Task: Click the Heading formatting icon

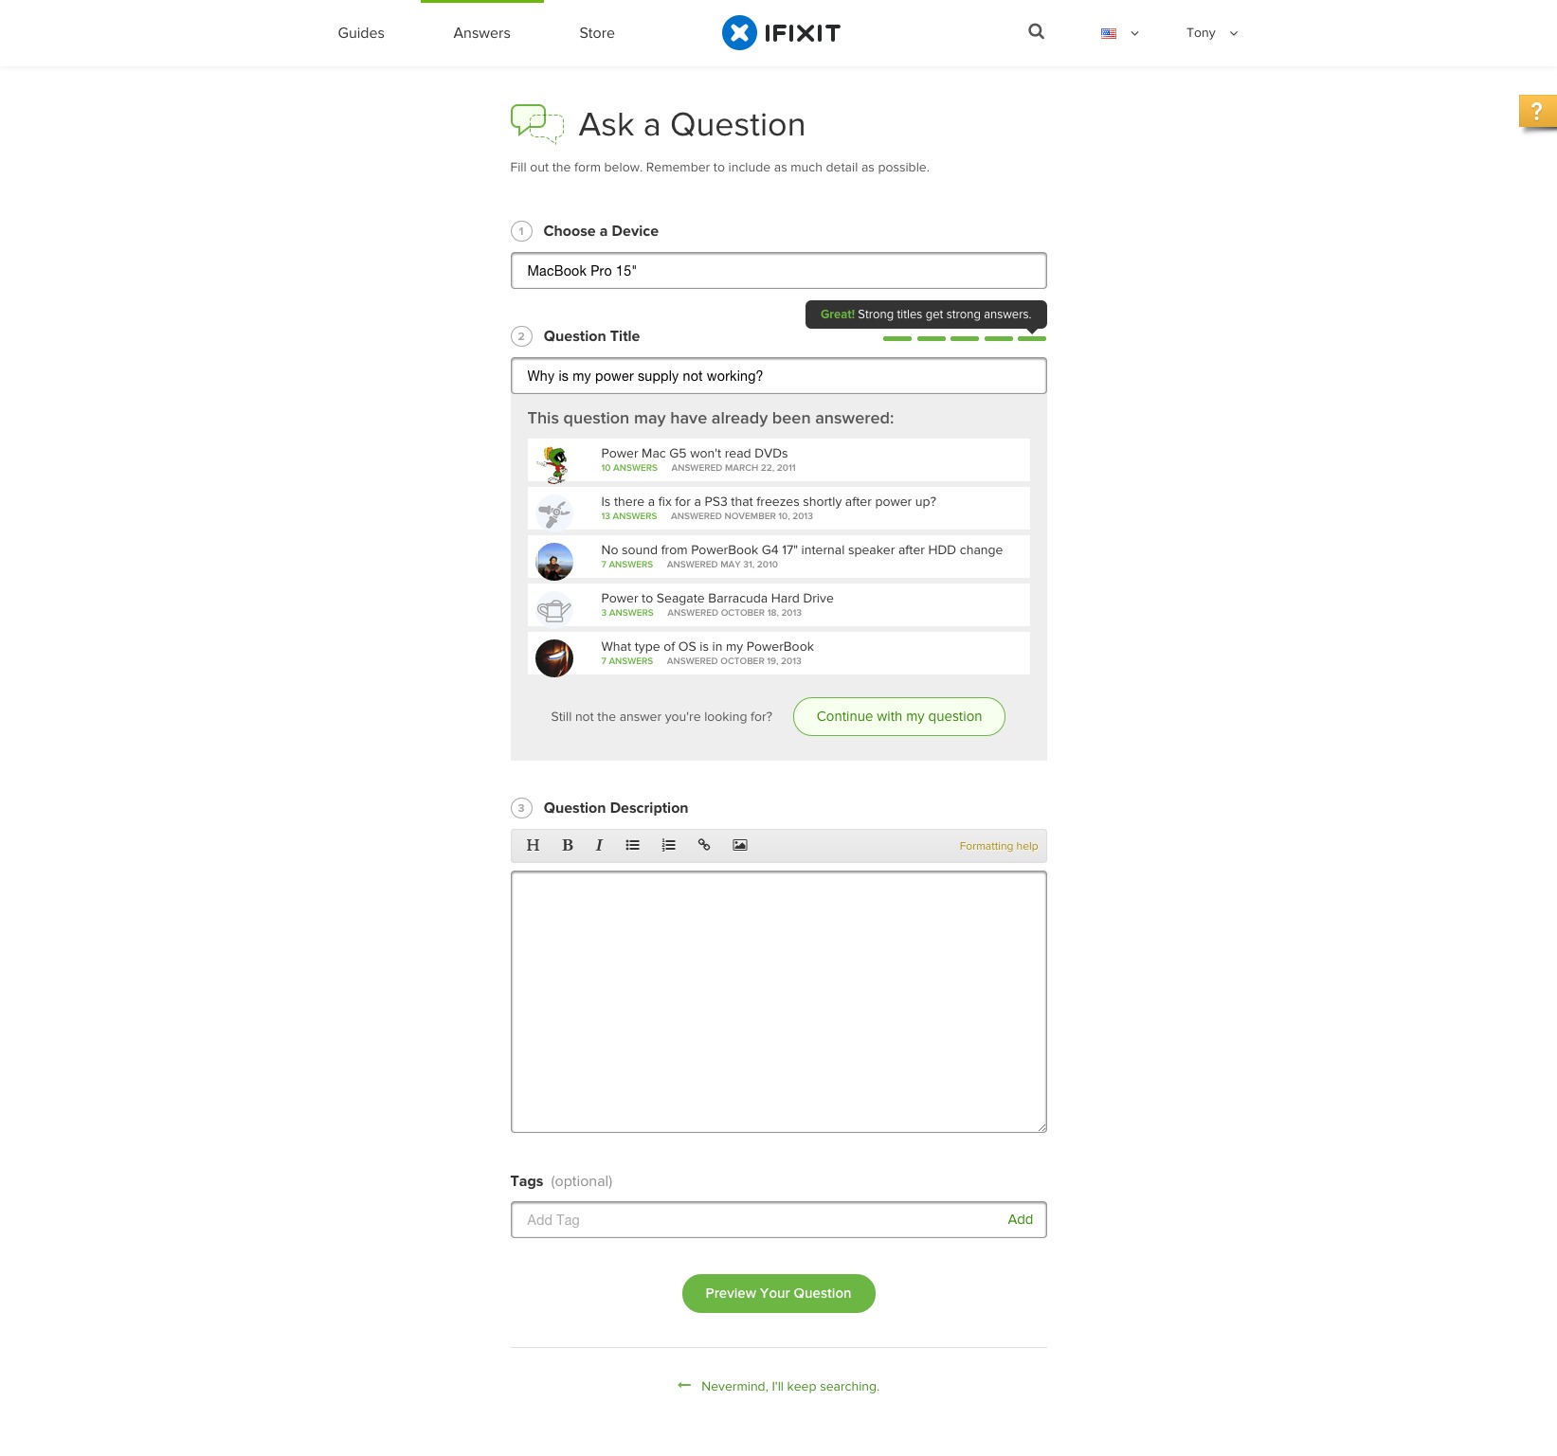Action: tap(533, 845)
